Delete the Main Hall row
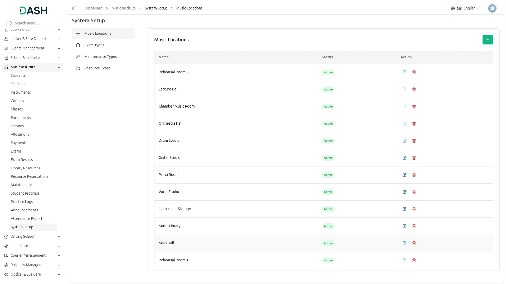Image resolution: width=506 pixels, height=284 pixels. click(x=414, y=243)
